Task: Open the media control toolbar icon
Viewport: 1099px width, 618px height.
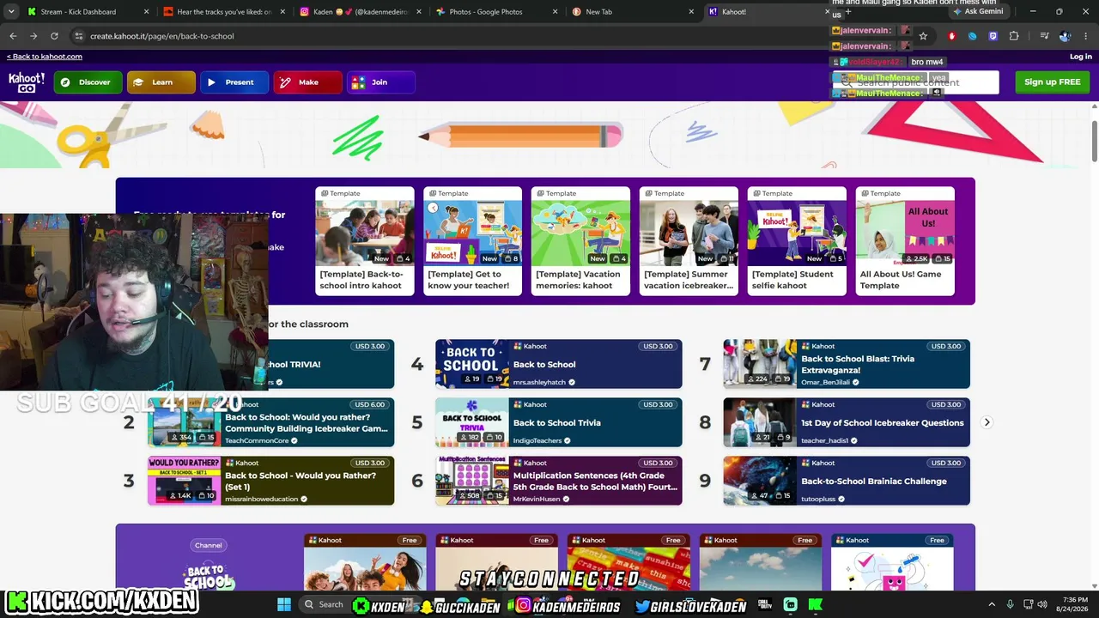Action: [x=1044, y=36]
